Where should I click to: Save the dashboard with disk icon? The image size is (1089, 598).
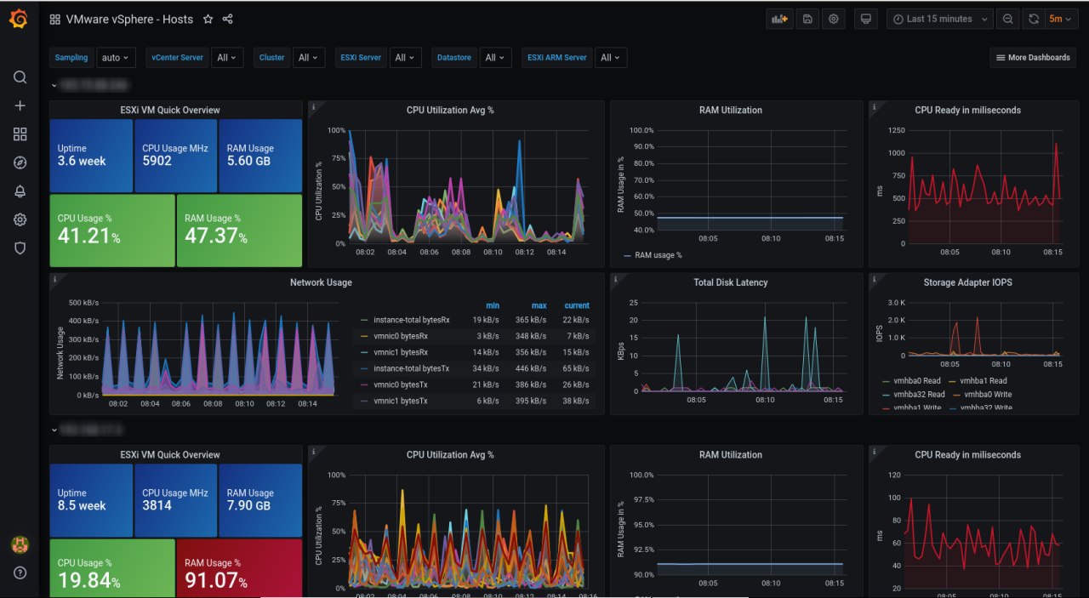point(807,19)
